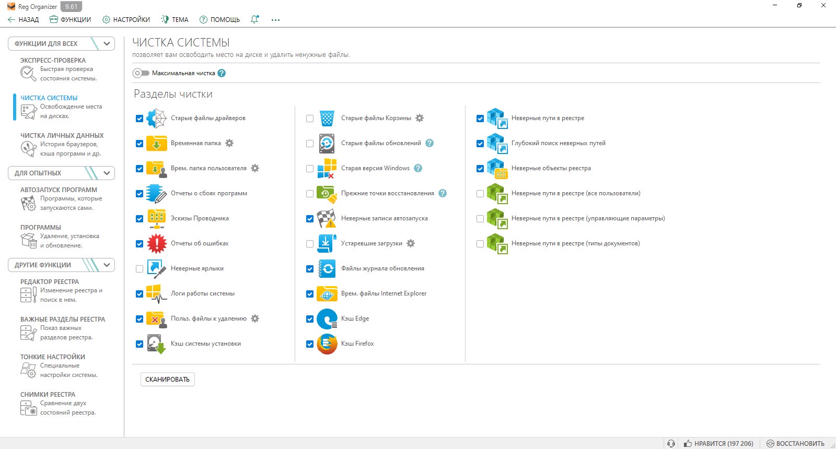The image size is (836, 449).
Task: Open the НАСТРОЙКИ menu
Action: click(x=126, y=19)
